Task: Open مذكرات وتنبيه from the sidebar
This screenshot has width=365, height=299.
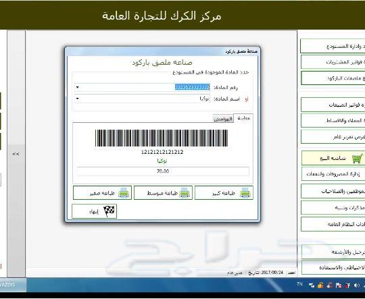Action: tap(333, 208)
